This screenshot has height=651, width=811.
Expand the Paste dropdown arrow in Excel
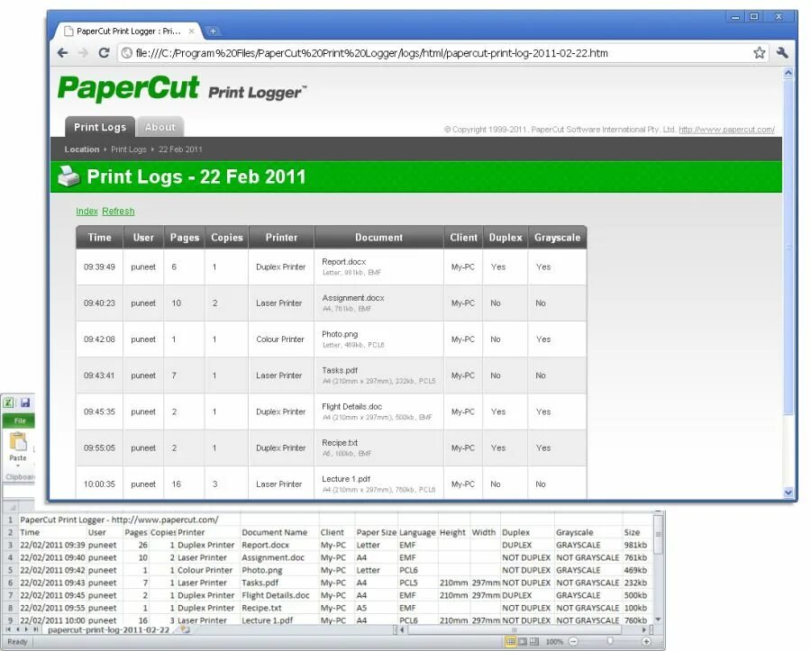pyautogui.click(x=18, y=466)
